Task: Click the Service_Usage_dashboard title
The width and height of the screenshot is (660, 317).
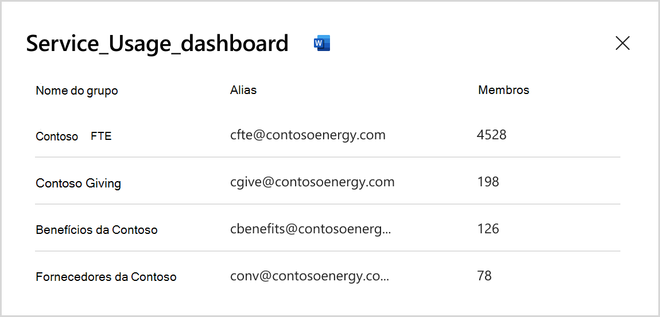Action: click(157, 44)
